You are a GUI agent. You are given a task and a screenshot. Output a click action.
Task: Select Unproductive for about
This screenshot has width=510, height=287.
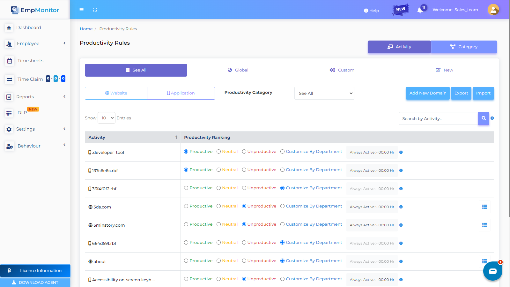(x=244, y=261)
